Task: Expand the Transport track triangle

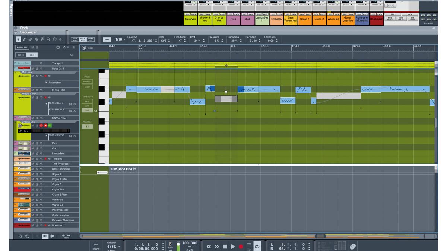Action: pos(15,64)
